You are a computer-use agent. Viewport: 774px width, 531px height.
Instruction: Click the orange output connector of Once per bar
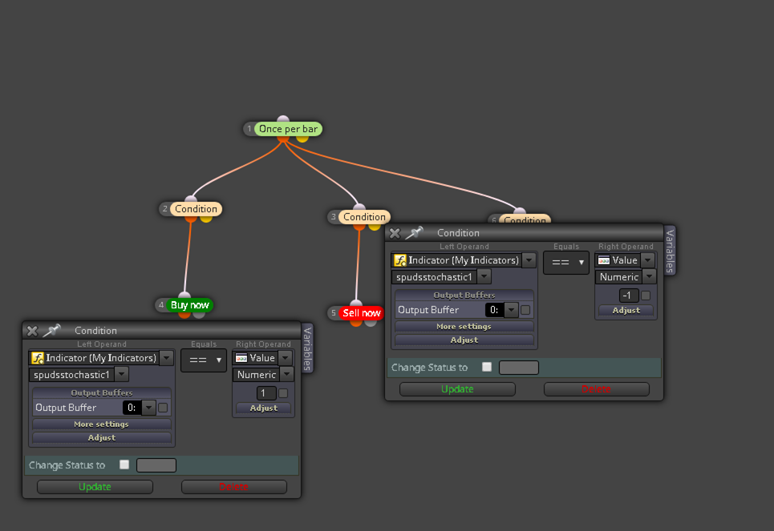click(283, 139)
